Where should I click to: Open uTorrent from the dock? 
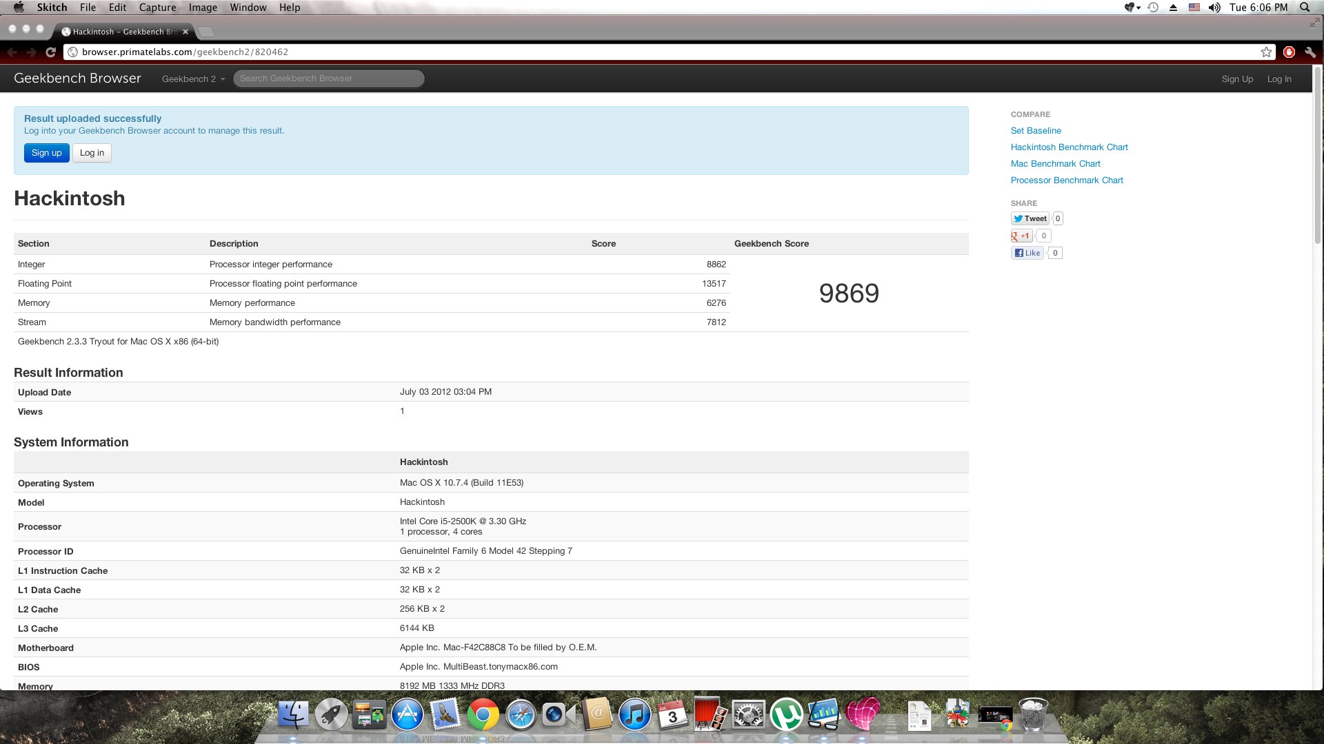[x=786, y=714]
